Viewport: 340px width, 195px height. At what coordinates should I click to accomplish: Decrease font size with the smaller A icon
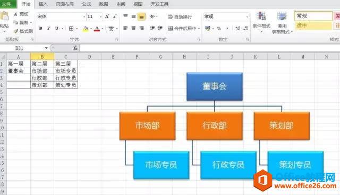pos(115,16)
